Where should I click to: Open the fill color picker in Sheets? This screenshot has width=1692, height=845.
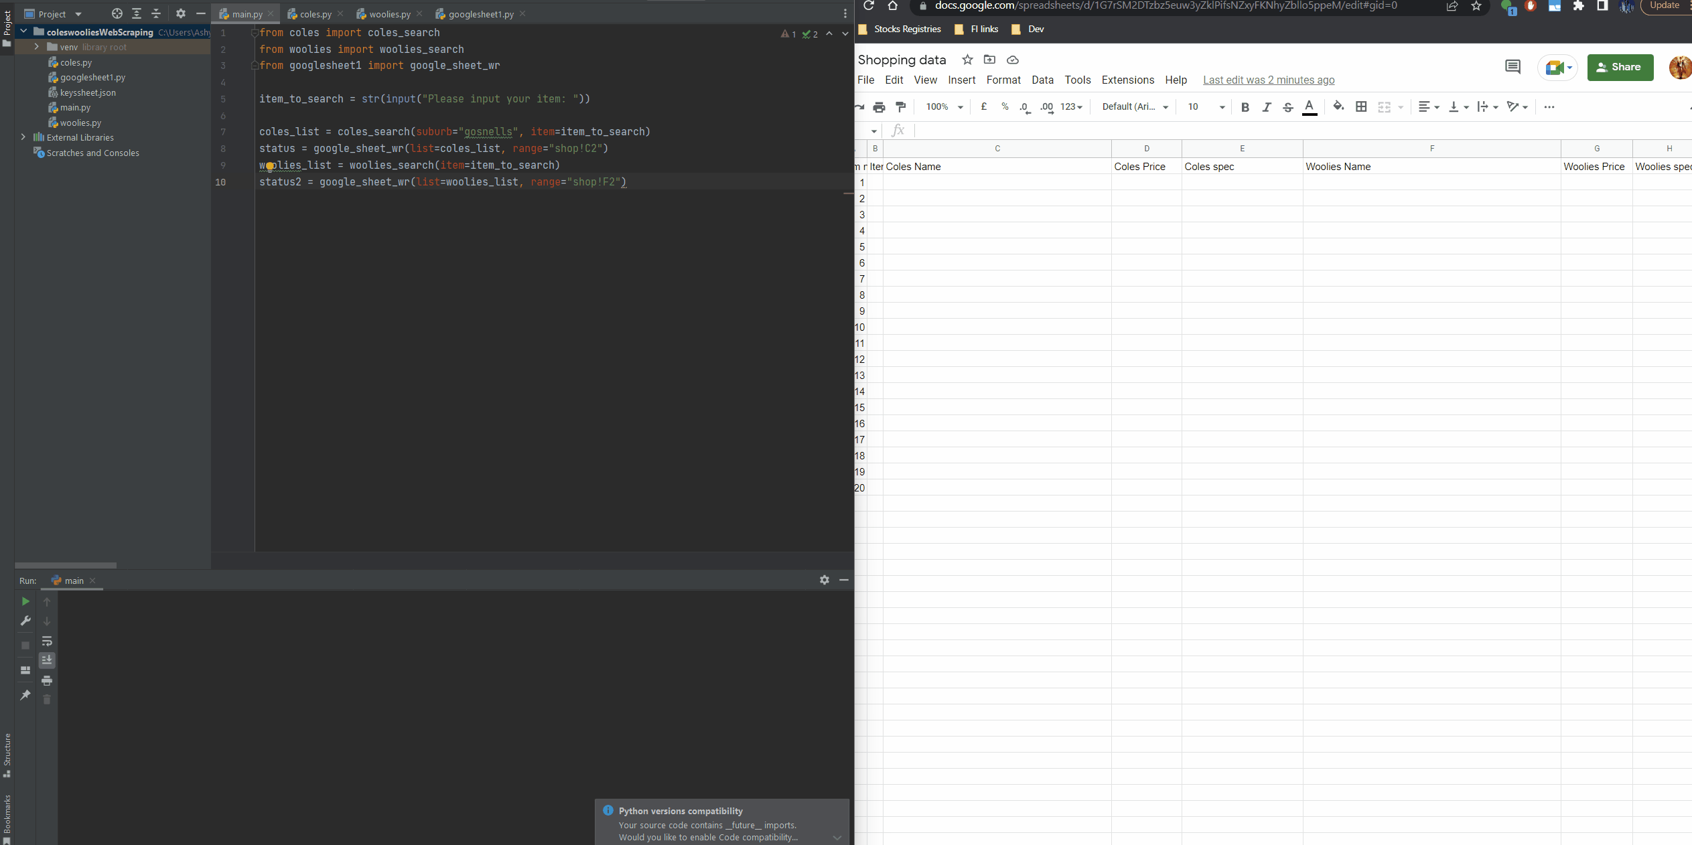1338,106
